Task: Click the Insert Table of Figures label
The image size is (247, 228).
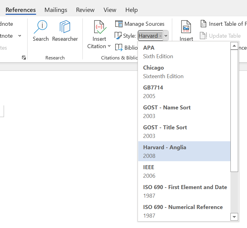Action: click(x=228, y=24)
